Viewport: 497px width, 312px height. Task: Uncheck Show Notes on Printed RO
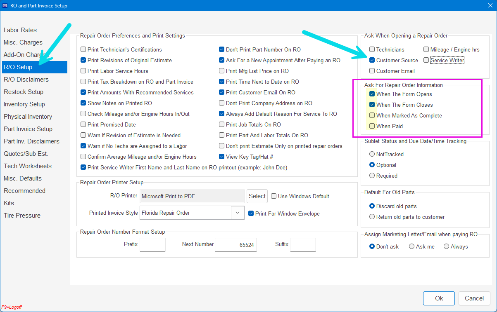[83, 103]
